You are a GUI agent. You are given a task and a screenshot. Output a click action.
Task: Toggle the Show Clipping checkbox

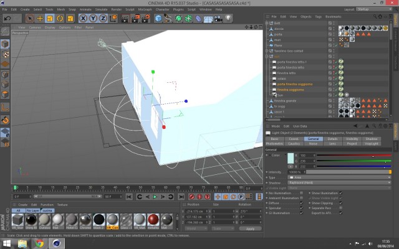[341, 203]
